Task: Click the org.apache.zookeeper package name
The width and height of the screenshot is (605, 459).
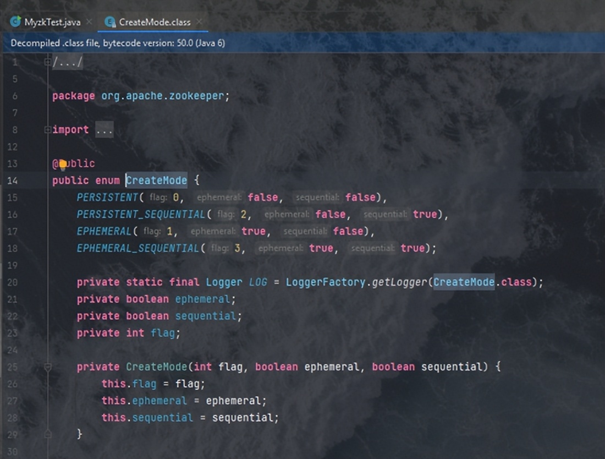Action: tap(162, 96)
